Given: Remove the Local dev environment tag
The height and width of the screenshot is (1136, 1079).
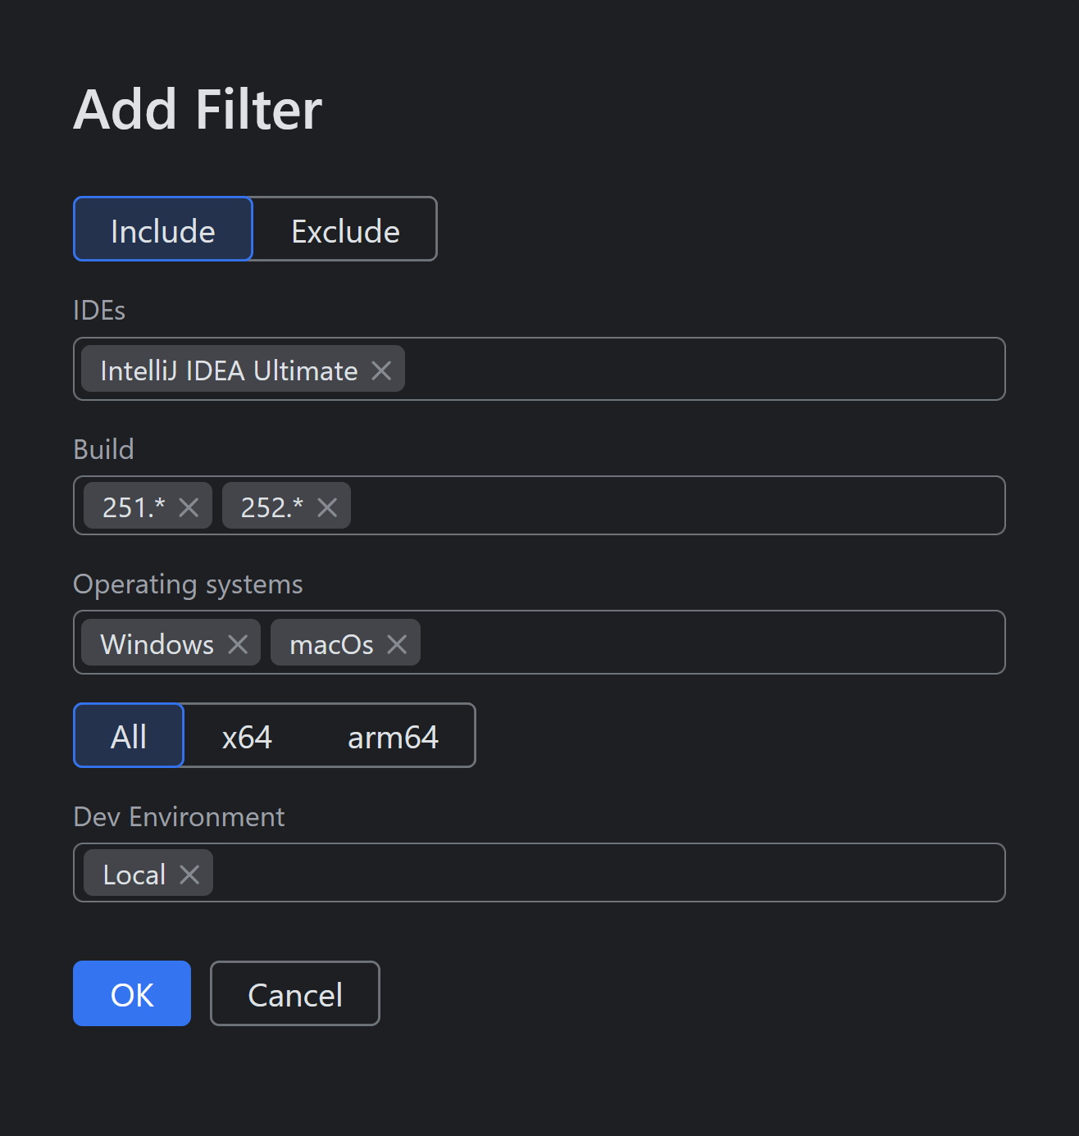Looking at the screenshot, I should point(189,875).
